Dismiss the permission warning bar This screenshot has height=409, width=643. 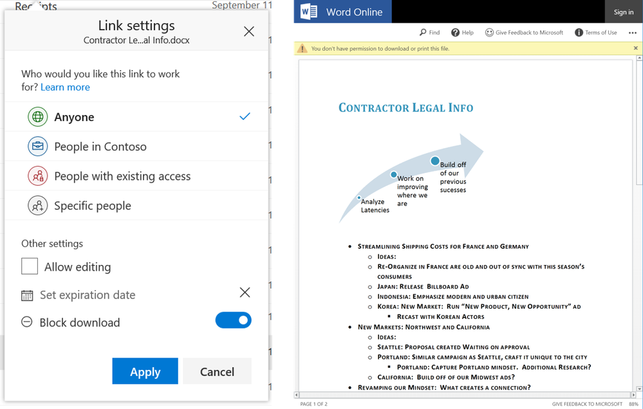tap(636, 48)
